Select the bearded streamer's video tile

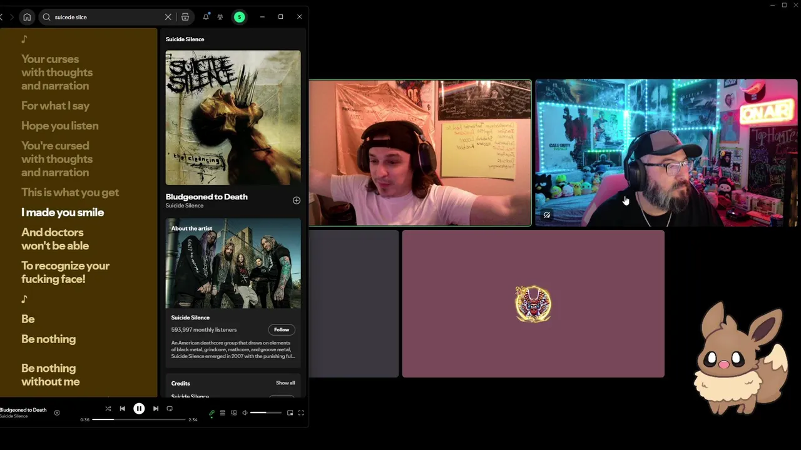pos(667,152)
